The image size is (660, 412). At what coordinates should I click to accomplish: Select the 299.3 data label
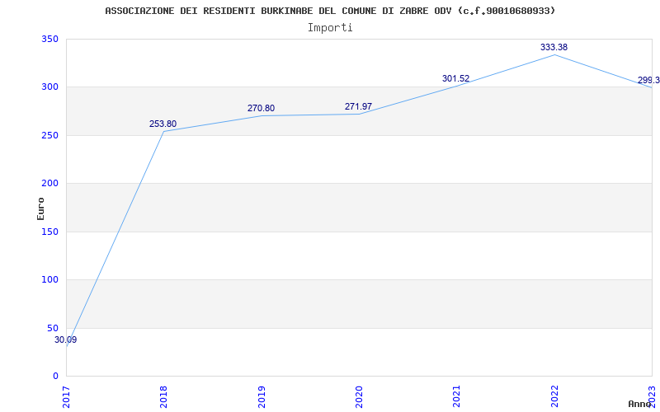pyautogui.click(x=648, y=80)
